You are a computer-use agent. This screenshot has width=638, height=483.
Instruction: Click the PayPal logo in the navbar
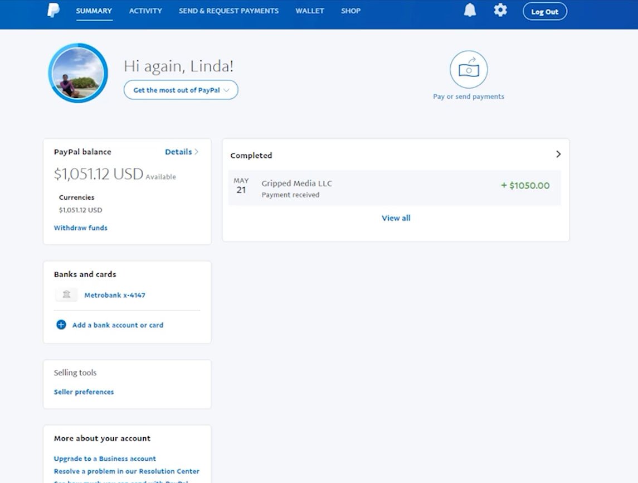pyautogui.click(x=53, y=11)
